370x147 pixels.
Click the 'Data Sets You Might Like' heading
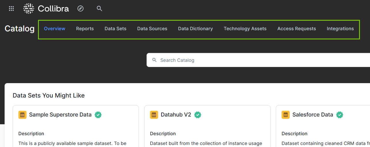tap(49, 96)
